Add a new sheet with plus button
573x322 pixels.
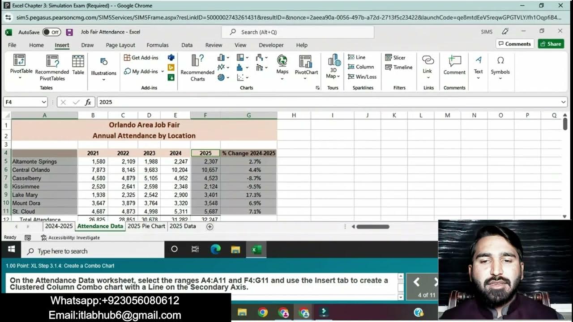tap(210, 227)
